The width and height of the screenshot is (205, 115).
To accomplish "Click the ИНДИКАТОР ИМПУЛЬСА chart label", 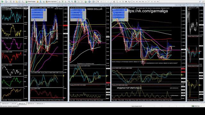I will tap(129, 88).
